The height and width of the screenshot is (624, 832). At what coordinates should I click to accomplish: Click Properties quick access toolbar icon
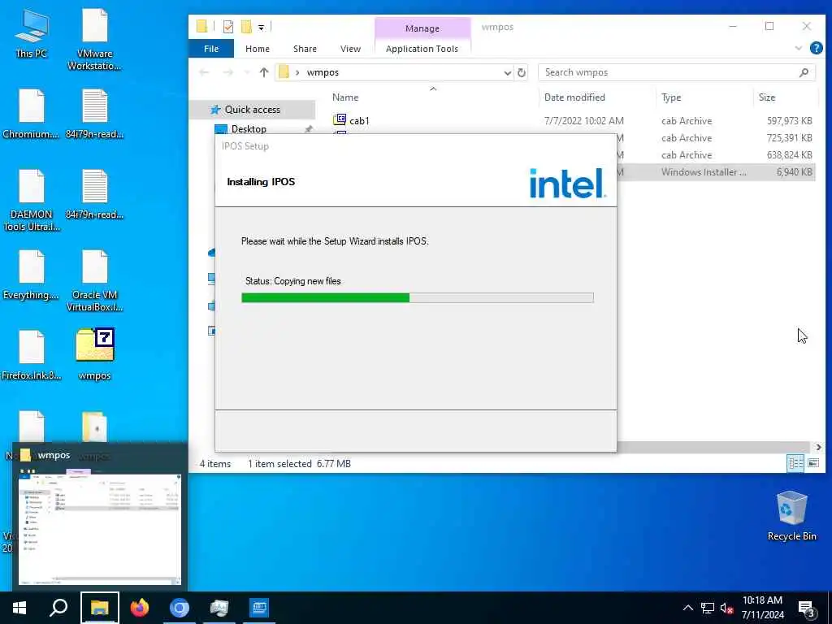click(x=228, y=27)
